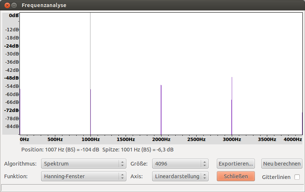This screenshot has width=305, height=192.
Task: Click the -72dB label on vertical axis
Action: point(12,110)
